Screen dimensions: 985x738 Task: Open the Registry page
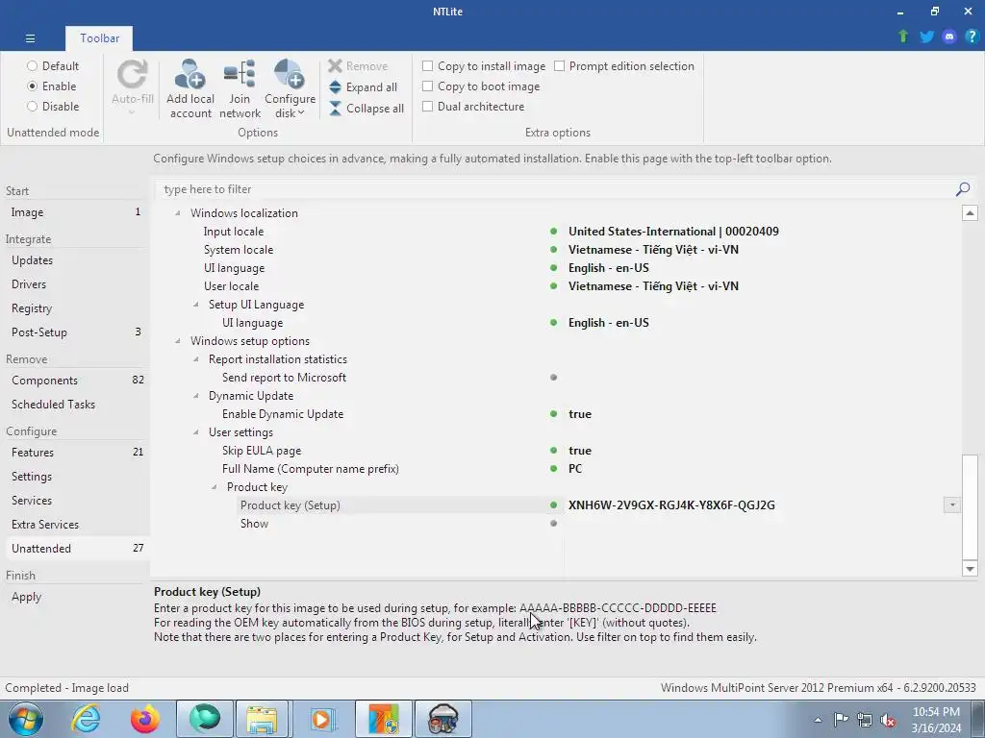[x=75, y=308]
